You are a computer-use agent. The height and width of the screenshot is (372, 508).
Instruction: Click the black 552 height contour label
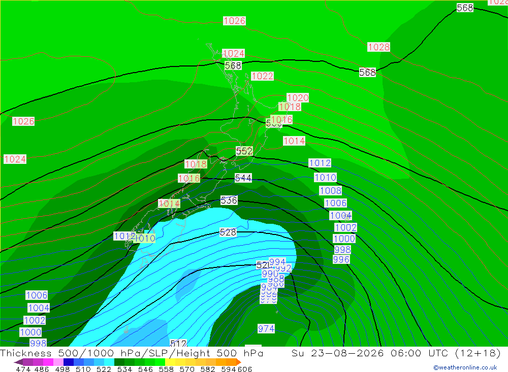(244, 151)
